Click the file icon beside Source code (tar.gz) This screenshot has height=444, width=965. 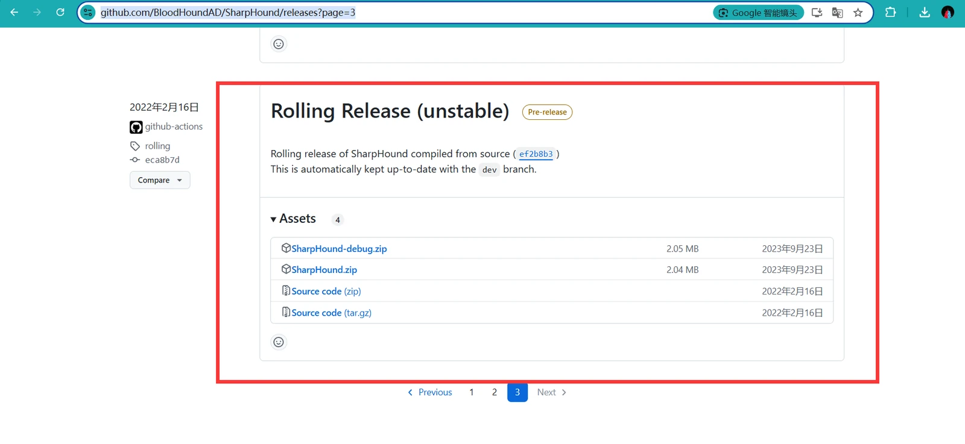tap(286, 312)
